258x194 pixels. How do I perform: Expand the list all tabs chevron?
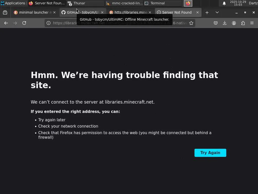pyautogui.click(x=217, y=12)
